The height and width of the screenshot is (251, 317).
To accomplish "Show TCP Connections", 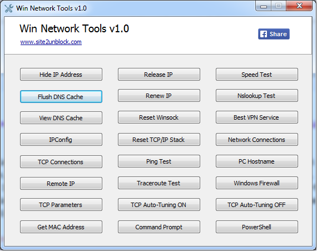I will [61, 162].
